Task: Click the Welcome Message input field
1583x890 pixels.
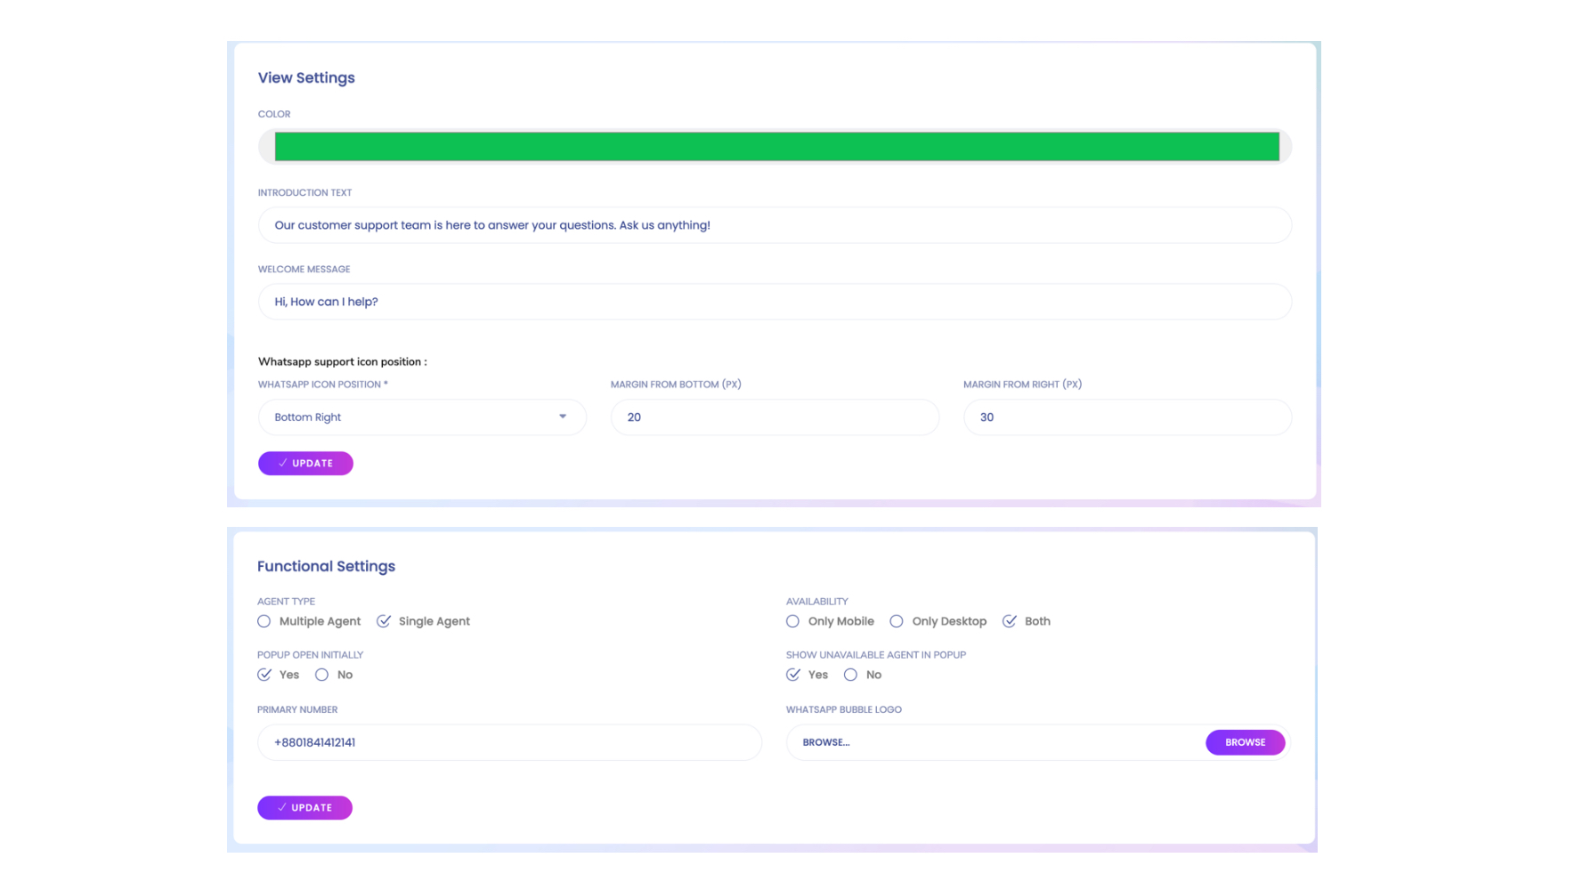Action: pyautogui.click(x=774, y=302)
